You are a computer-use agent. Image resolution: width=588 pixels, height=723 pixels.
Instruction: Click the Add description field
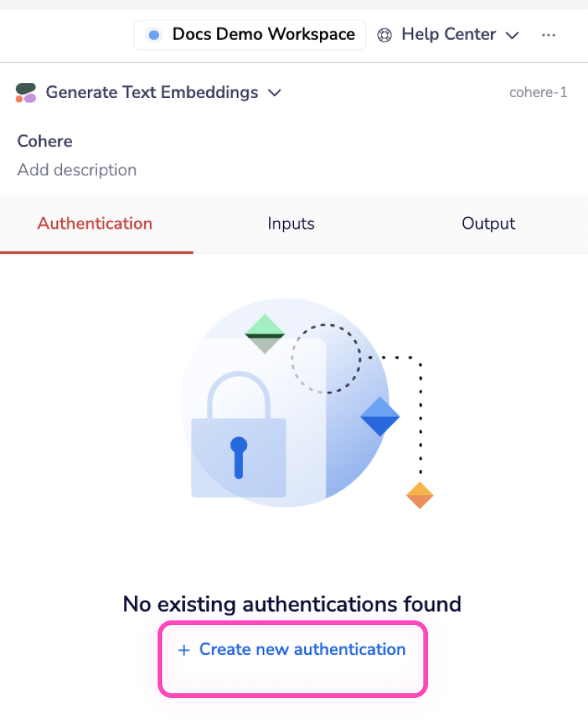coord(76,170)
